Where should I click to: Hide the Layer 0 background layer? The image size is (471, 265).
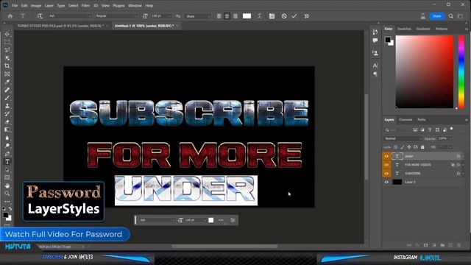coord(386,182)
